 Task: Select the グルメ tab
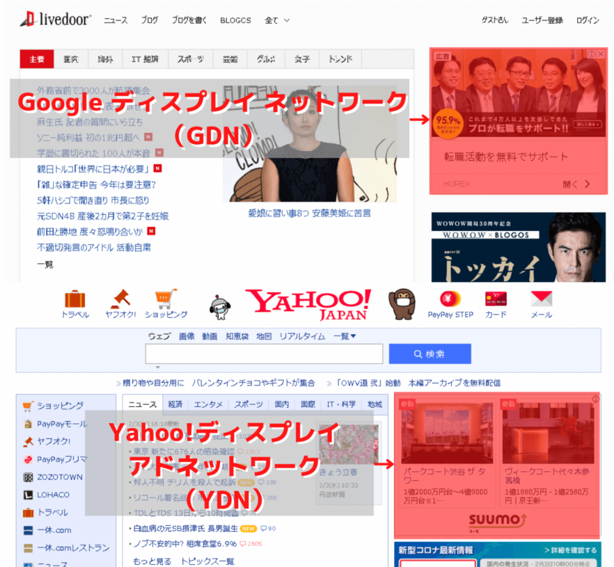266,59
